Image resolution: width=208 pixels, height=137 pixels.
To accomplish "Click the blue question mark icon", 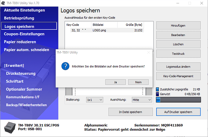I will coord(65,66).
